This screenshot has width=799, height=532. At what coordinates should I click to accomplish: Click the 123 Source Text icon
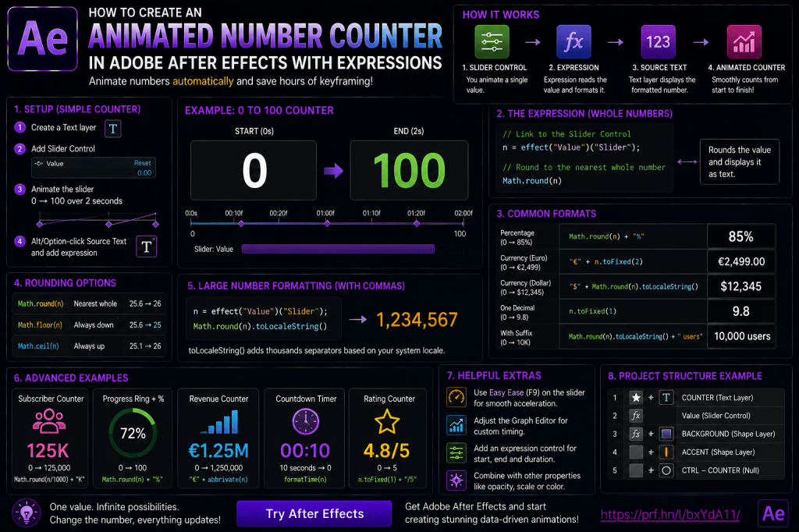pyautogui.click(x=658, y=42)
